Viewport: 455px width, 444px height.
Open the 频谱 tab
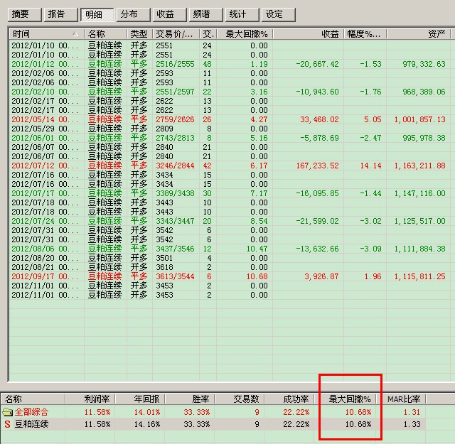click(206, 14)
